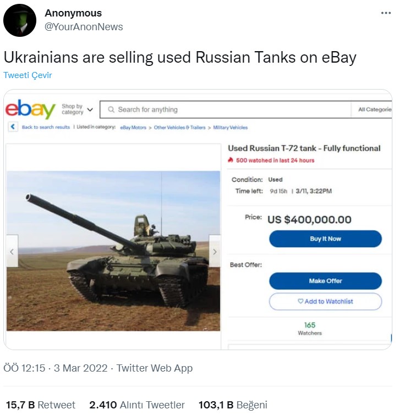Click Tweeti Çevir translate link
399x415 pixels.
click(x=28, y=75)
